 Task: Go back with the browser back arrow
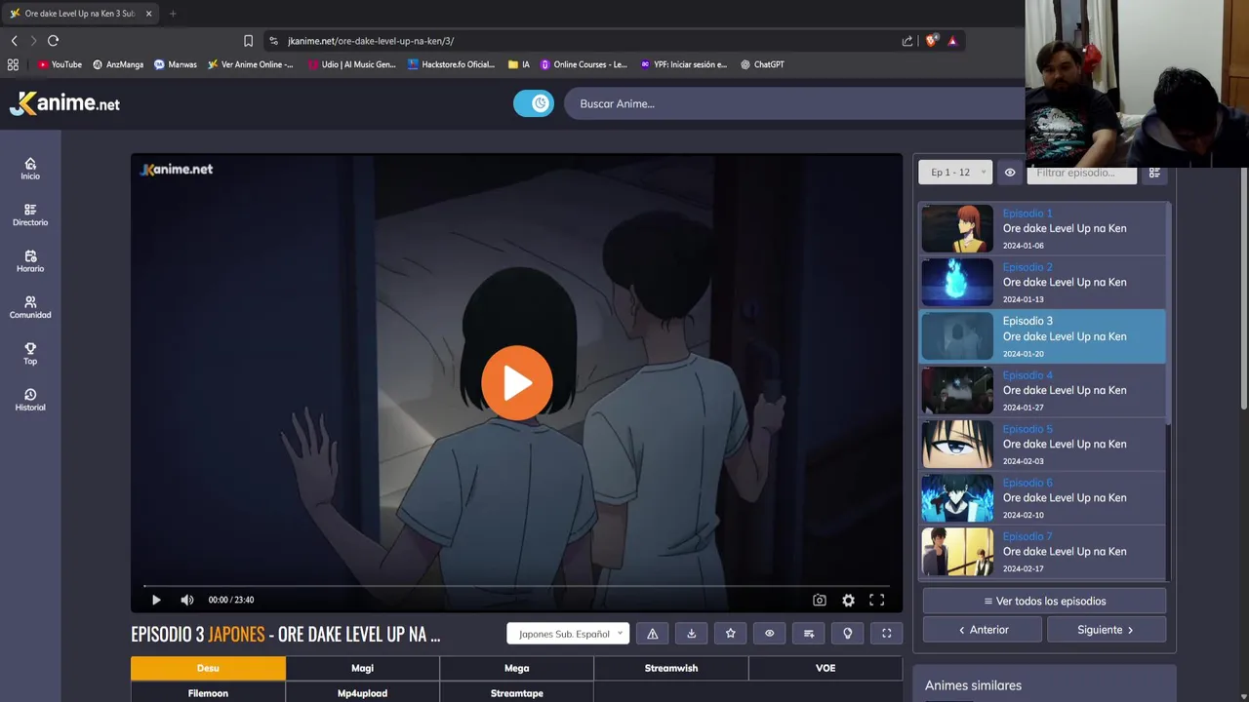[14, 41]
